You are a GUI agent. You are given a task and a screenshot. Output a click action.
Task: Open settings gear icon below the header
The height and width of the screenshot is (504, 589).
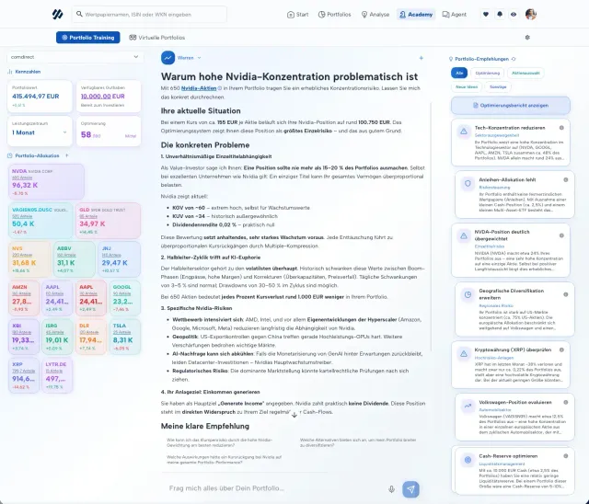tap(527, 38)
